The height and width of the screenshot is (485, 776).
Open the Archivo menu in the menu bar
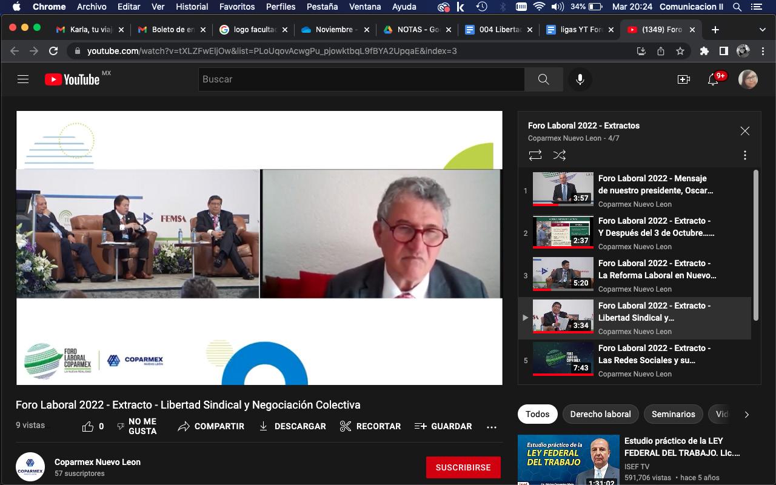click(x=92, y=7)
